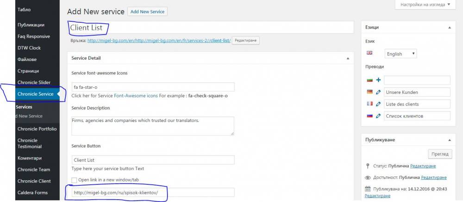
Task: Expand the Настройки на изгледа screen options
Action: pos(425,5)
